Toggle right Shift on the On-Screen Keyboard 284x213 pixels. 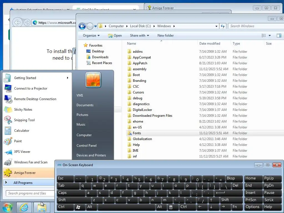[231, 200]
